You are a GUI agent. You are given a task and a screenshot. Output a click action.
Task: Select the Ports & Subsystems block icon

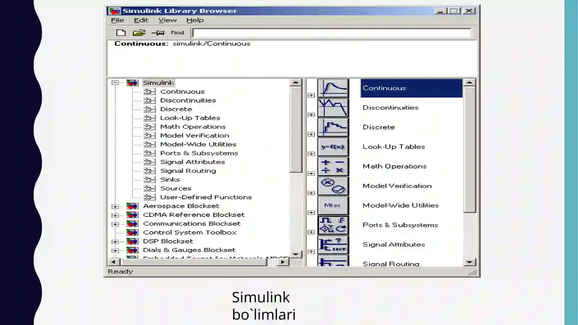333,225
